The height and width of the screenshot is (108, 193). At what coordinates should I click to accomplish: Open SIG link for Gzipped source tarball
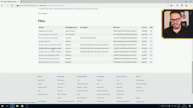[x=151, y=31]
